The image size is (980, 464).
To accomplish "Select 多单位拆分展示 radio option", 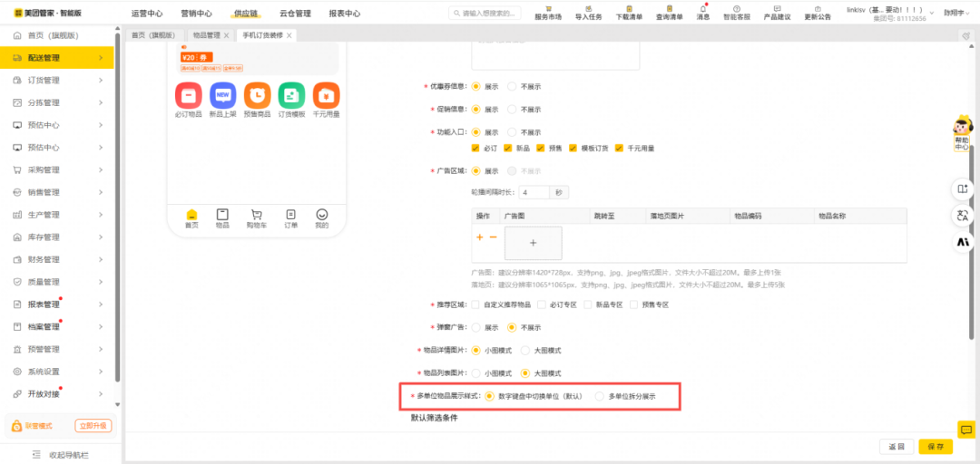I will [x=599, y=396].
